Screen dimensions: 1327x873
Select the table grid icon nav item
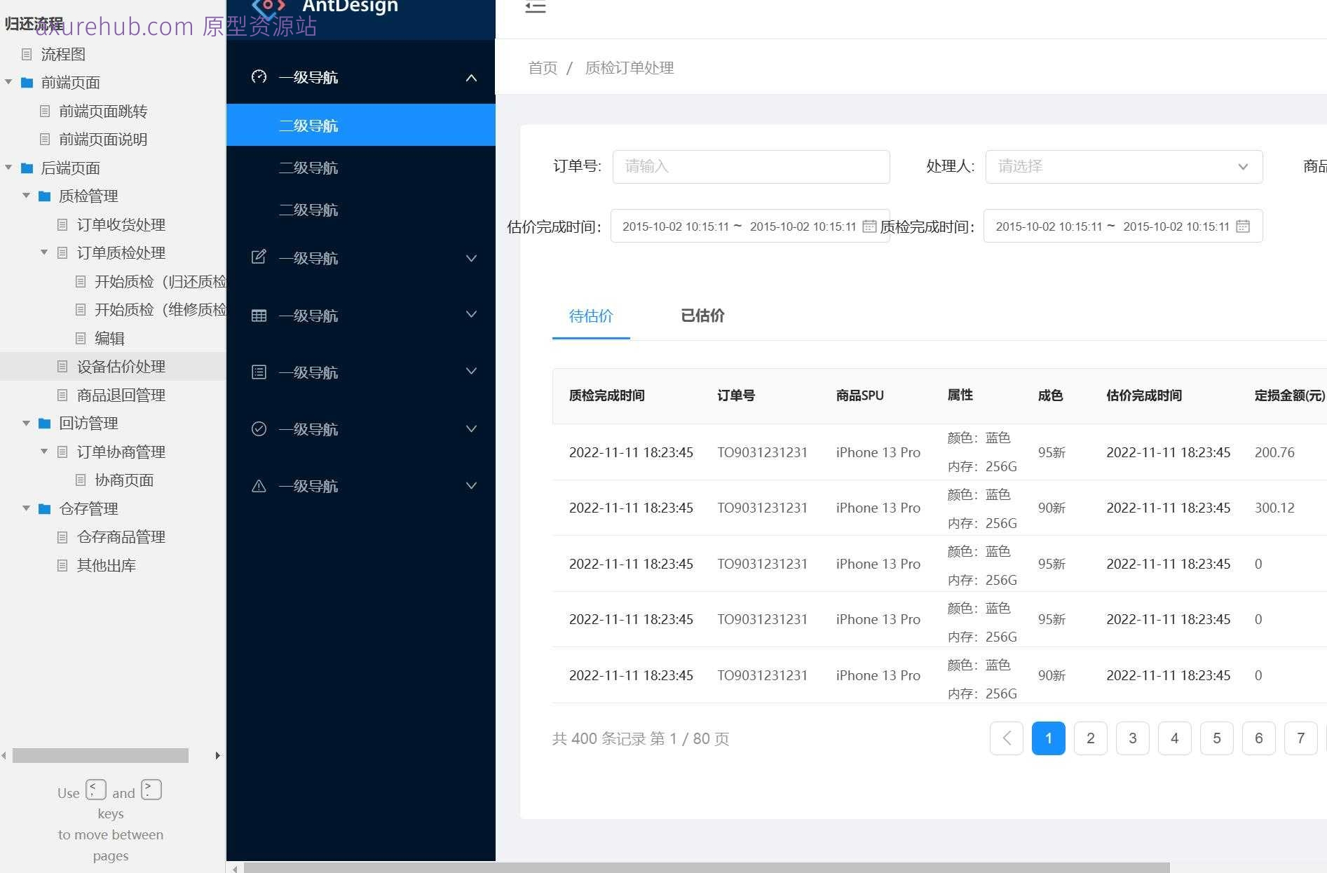(x=259, y=315)
